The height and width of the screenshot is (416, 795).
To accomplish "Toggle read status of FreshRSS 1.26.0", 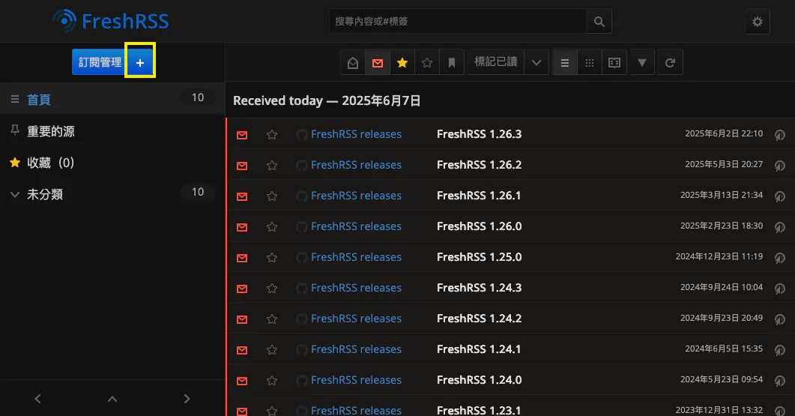I will [242, 227].
